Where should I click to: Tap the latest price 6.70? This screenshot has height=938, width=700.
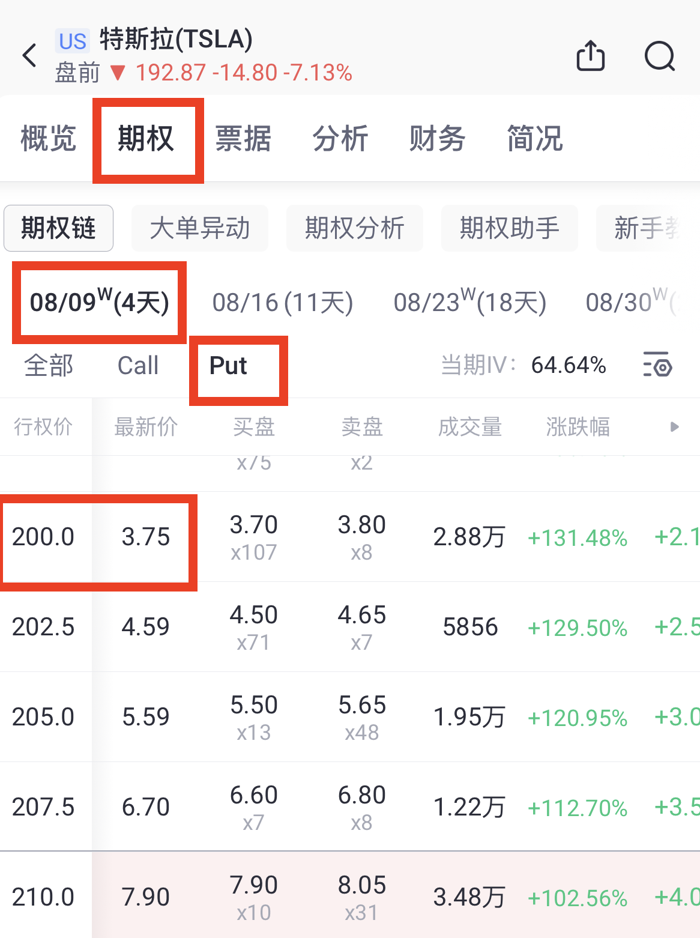click(x=146, y=807)
